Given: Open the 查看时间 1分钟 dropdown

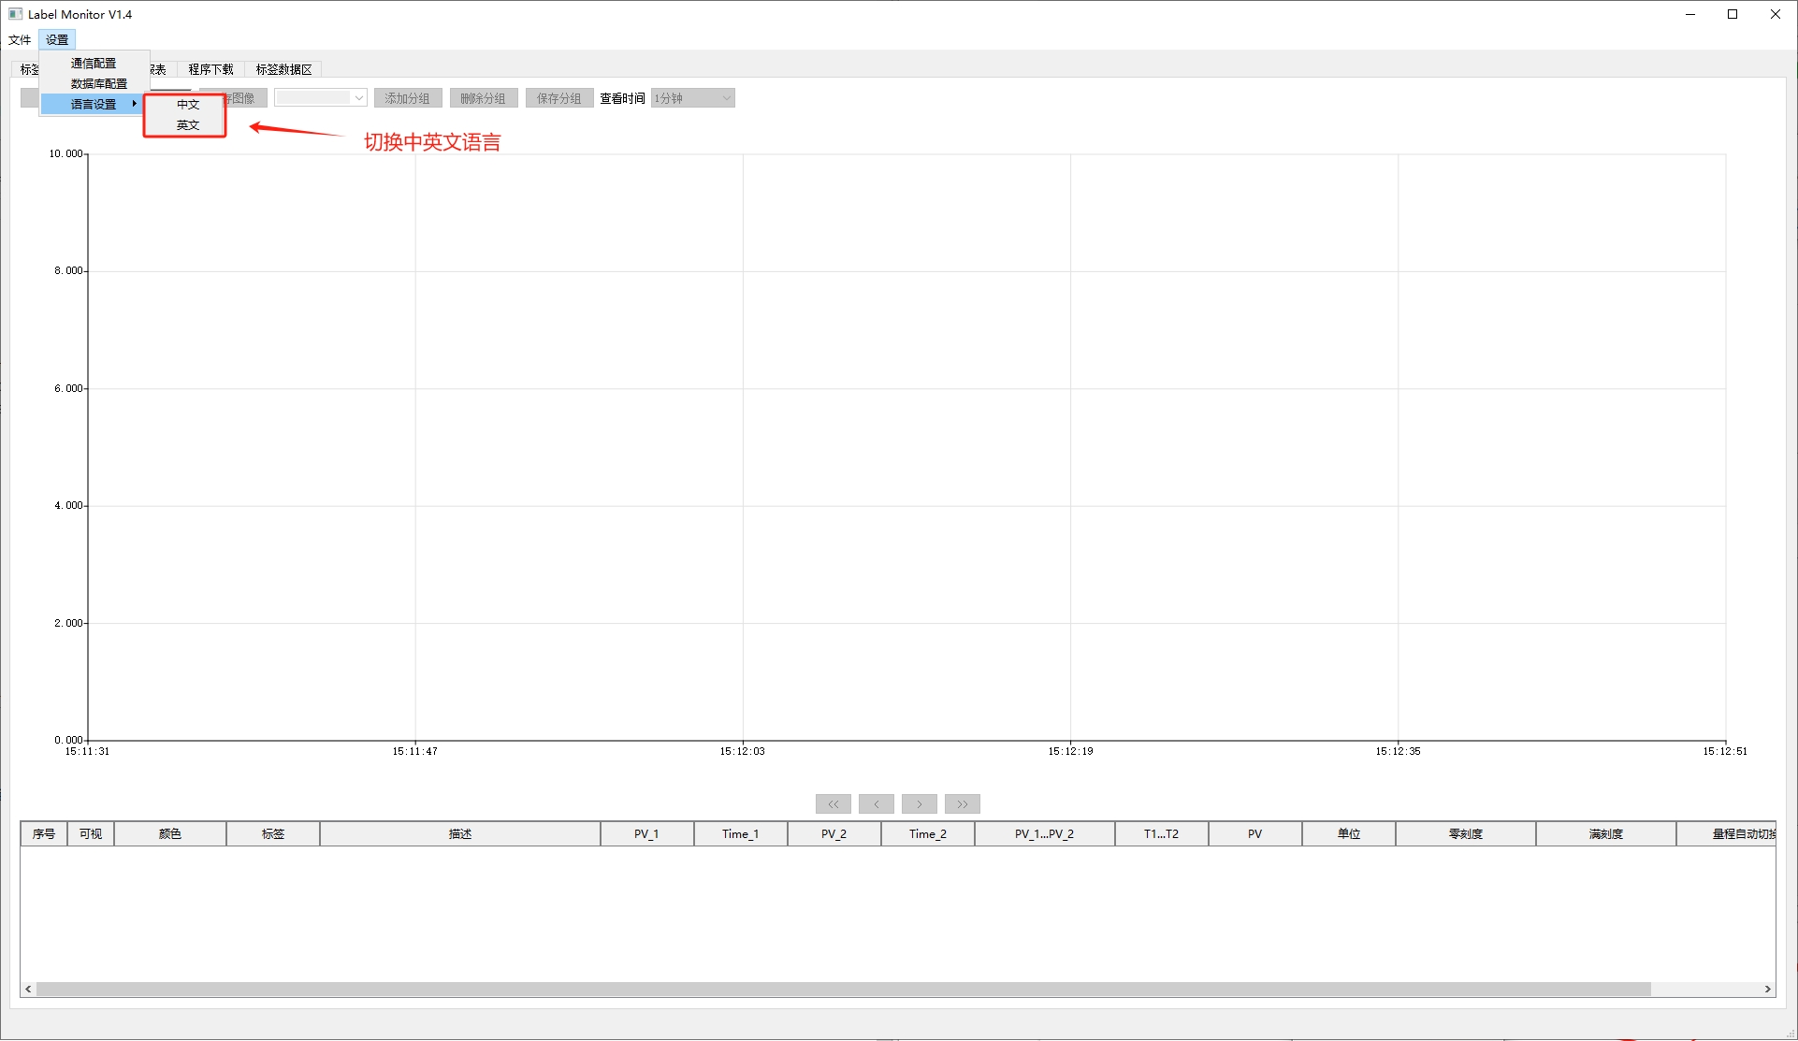Looking at the screenshot, I should pos(692,98).
